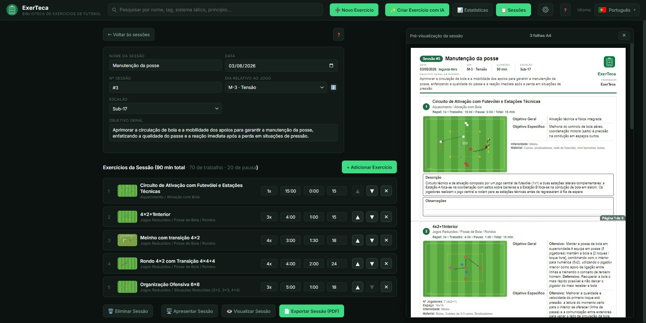Image resolution: width=646 pixels, height=323 pixels.
Task: Click work time 5:00 of Organização Ofensiva
Action: (x=291, y=287)
